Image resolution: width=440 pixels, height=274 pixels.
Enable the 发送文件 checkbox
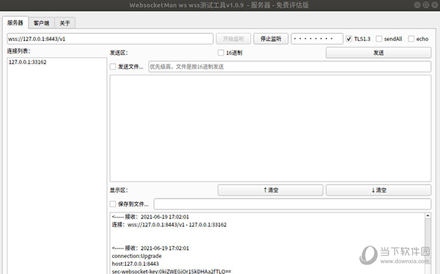(x=113, y=67)
